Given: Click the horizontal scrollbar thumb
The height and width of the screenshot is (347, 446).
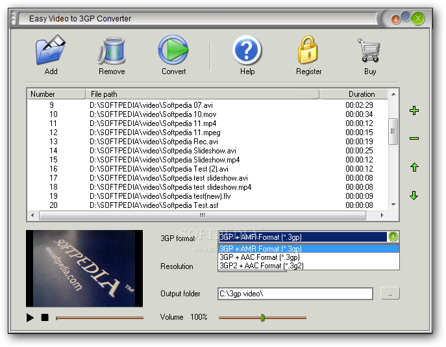Looking at the screenshot, I should tap(203, 215).
